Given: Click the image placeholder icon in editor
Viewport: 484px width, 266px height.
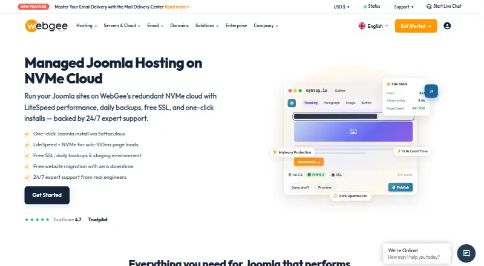Looking at the screenshot, I should [353, 131].
